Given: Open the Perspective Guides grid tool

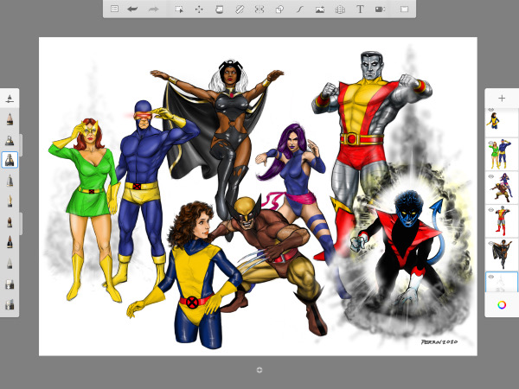Looking at the screenshot, I should 340,10.
